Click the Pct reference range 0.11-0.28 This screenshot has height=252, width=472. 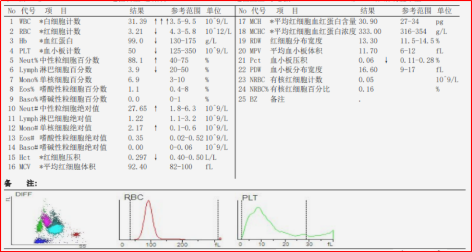click(417, 60)
